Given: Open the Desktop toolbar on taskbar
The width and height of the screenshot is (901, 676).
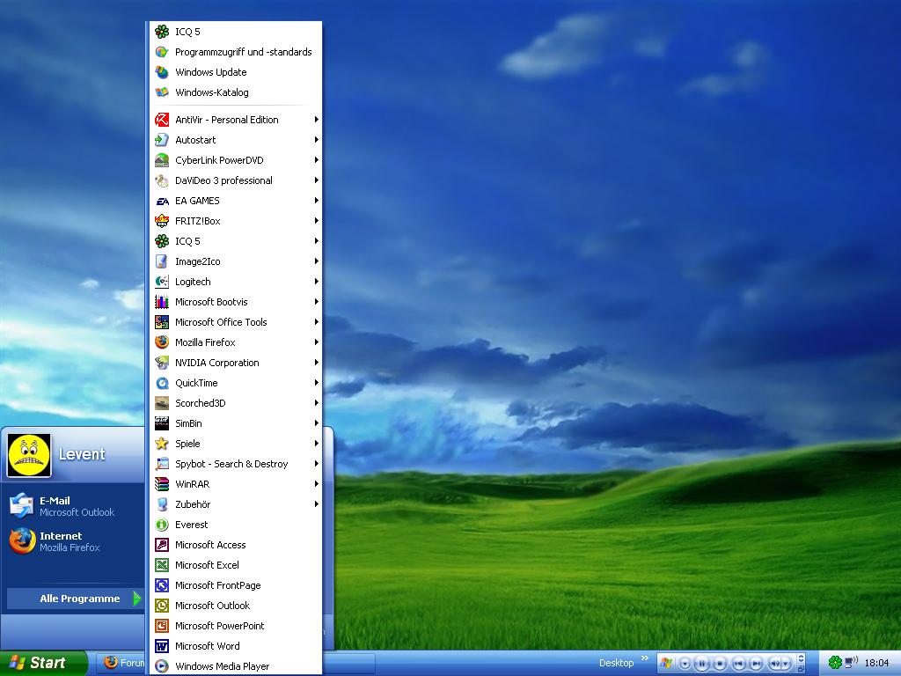Looking at the screenshot, I should point(616,663).
